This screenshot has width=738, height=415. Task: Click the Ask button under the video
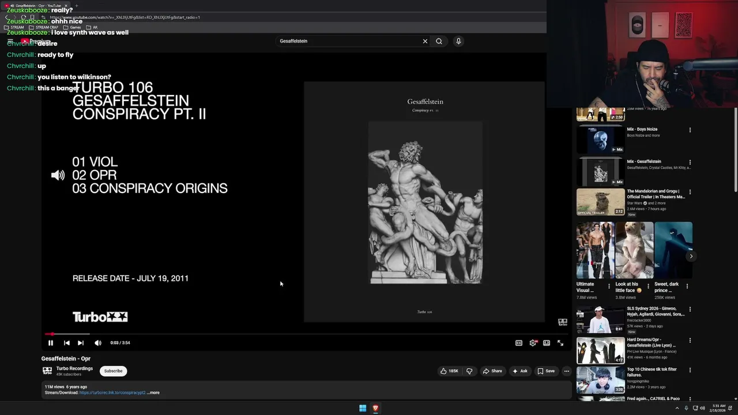(x=520, y=371)
